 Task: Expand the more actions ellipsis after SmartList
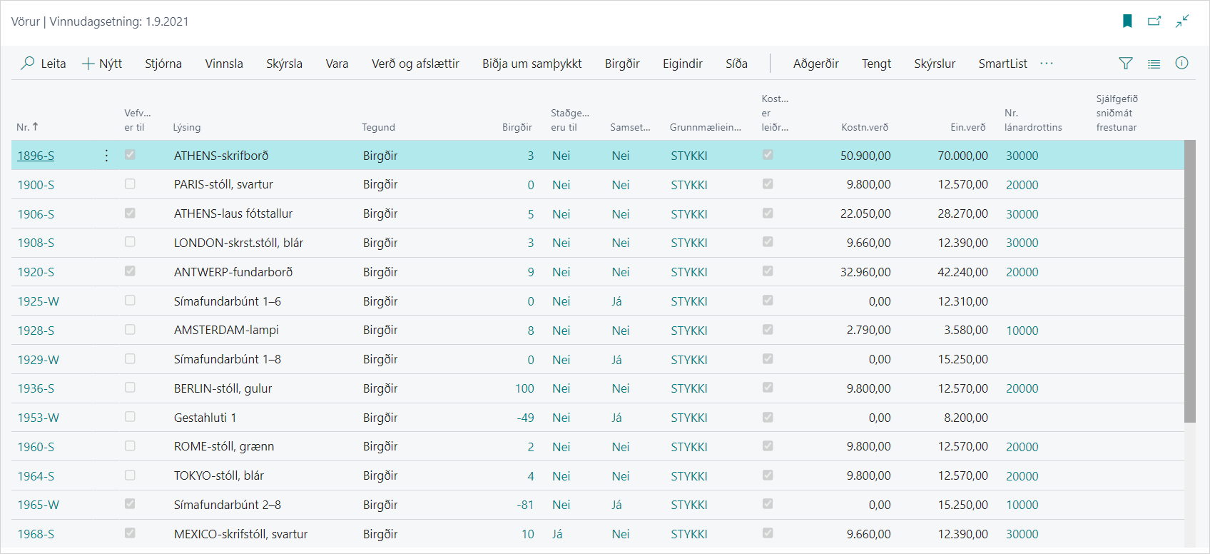coord(1047,64)
